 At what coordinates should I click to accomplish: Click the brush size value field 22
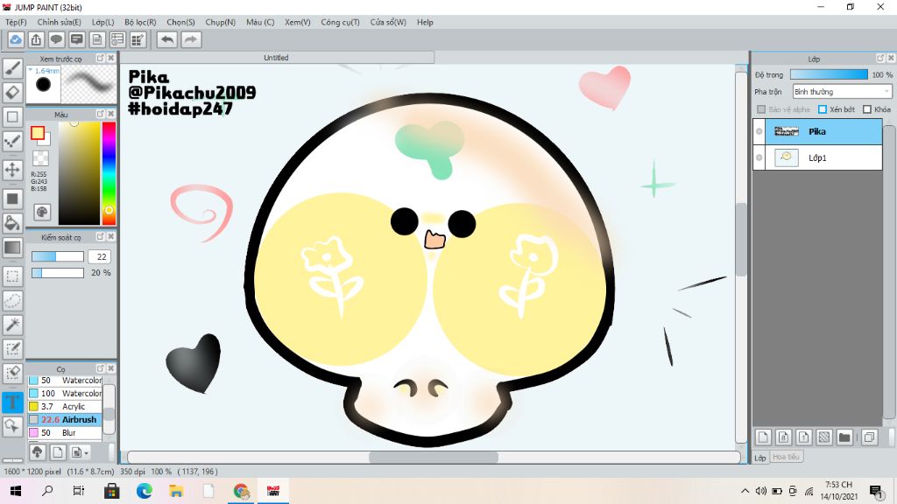[x=100, y=256]
